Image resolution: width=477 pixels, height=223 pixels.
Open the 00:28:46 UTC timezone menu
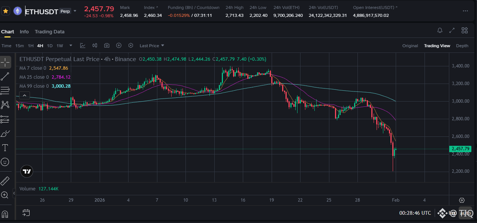(x=415, y=213)
